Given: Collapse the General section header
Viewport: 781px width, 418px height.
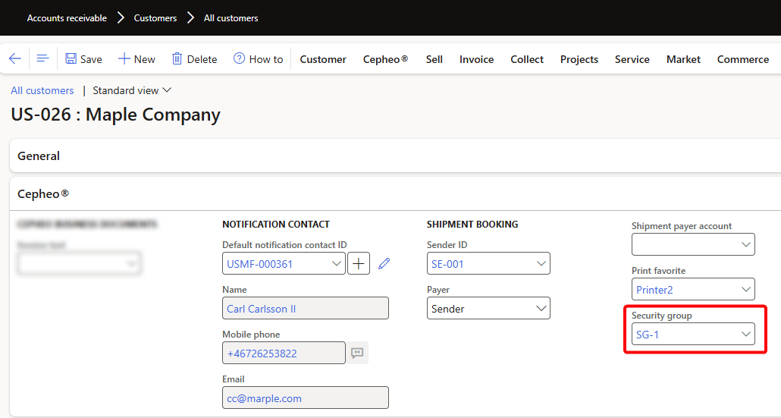Looking at the screenshot, I should (x=39, y=156).
